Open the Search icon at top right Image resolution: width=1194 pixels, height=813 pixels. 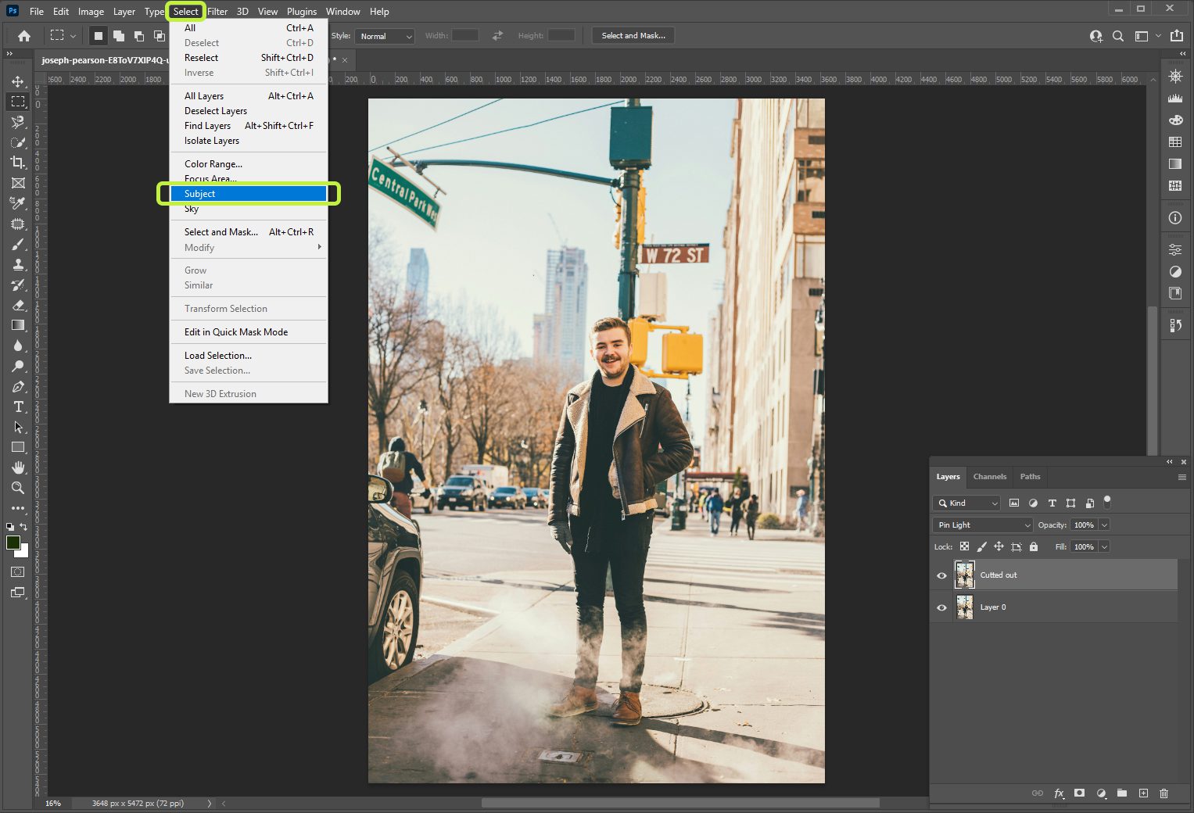tap(1118, 36)
